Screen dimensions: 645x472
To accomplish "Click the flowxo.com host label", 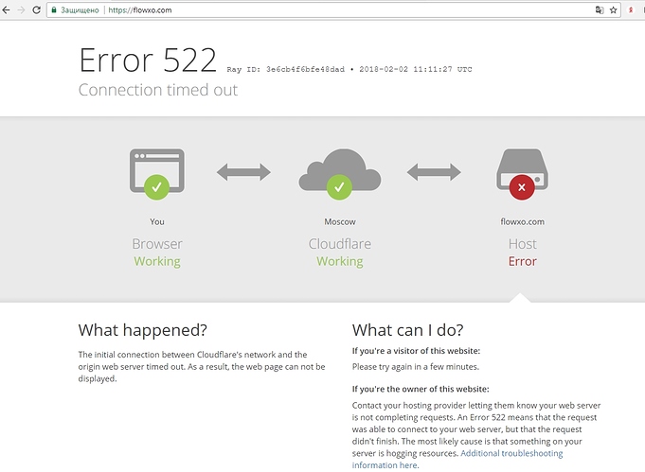I will click(x=523, y=222).
